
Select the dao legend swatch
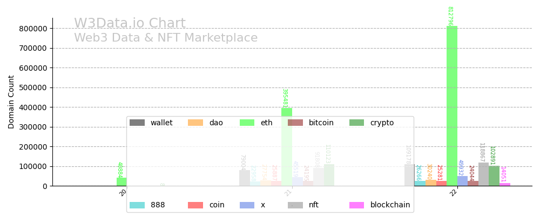point(195,123)
